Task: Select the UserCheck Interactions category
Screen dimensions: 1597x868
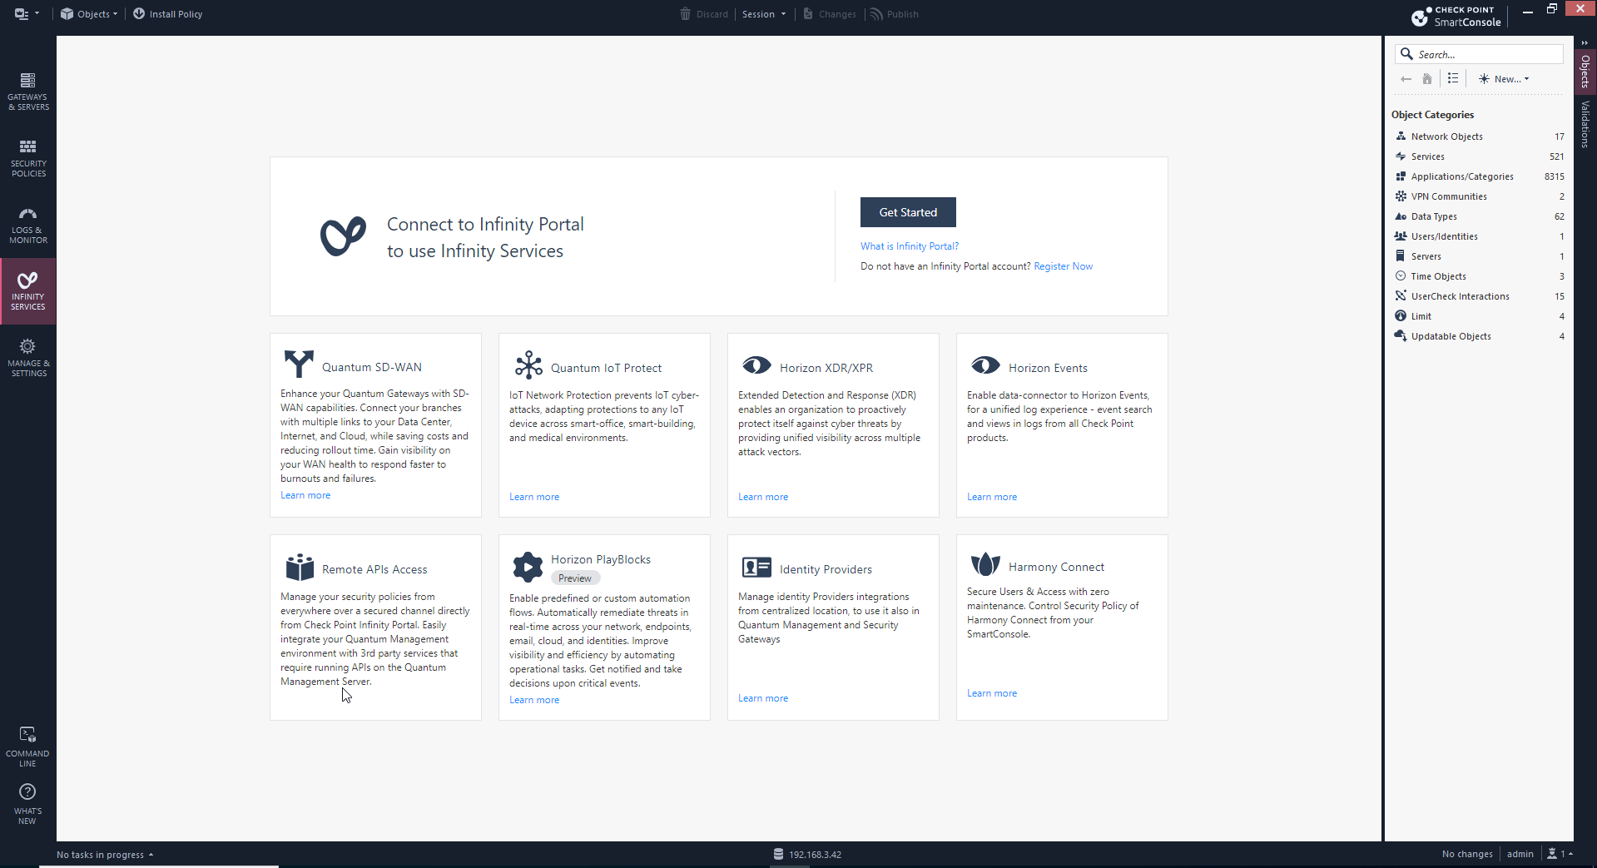Action: pos(1479,296)
